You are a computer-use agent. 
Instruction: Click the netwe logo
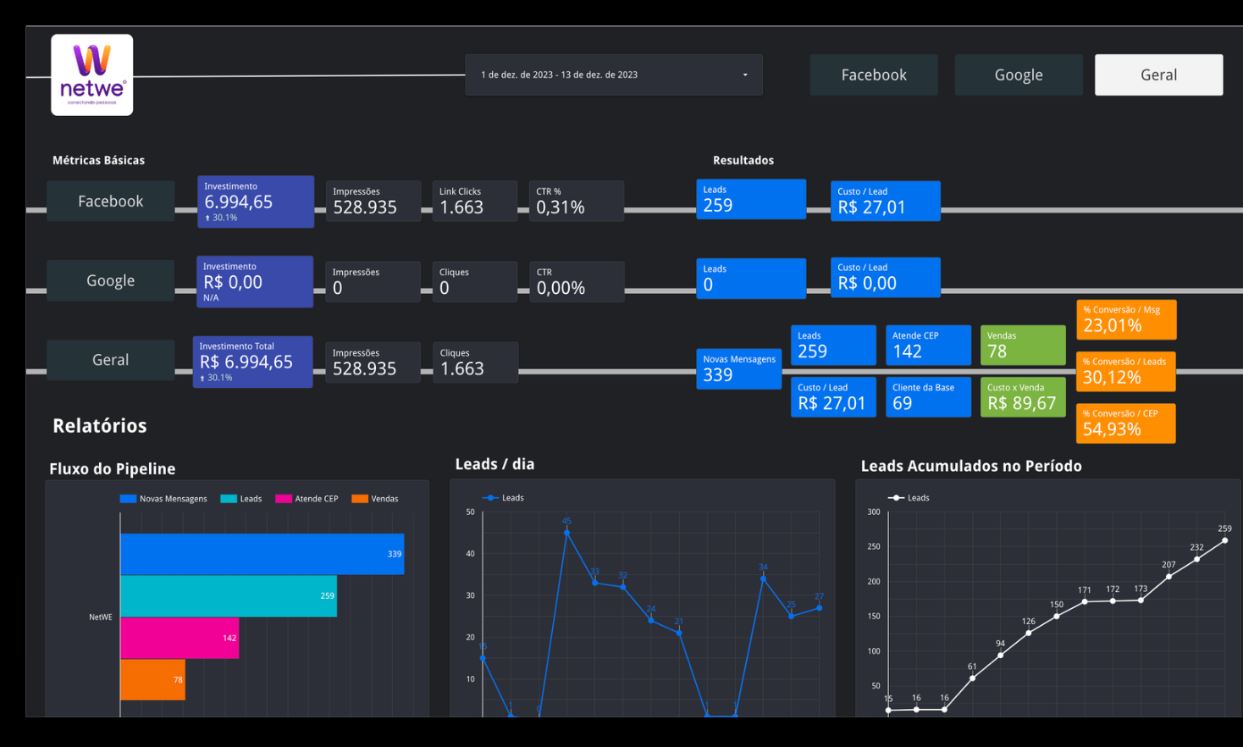click(91, 75)
